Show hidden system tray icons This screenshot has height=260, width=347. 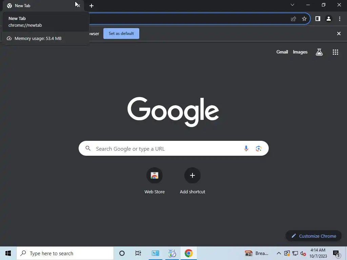(x=279, y=253)
